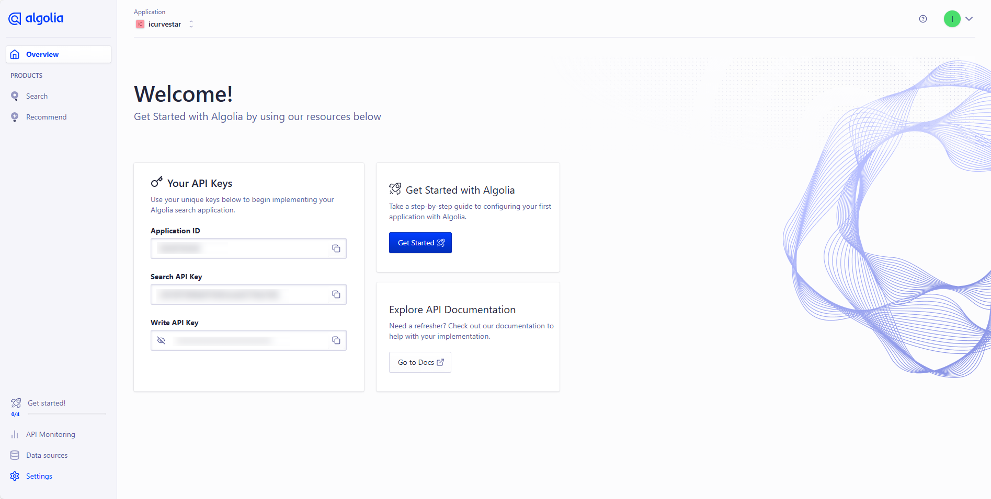Screen dimensions: 991x499
Task: Open the Search product page
Action: pos(37,96)
